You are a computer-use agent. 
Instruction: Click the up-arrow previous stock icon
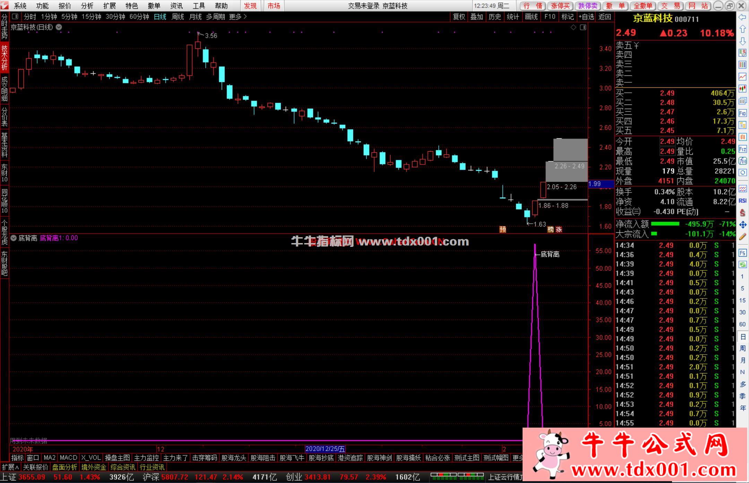(x=742, y=29)
